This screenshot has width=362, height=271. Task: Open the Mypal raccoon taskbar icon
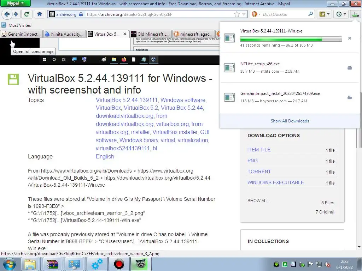141,264
